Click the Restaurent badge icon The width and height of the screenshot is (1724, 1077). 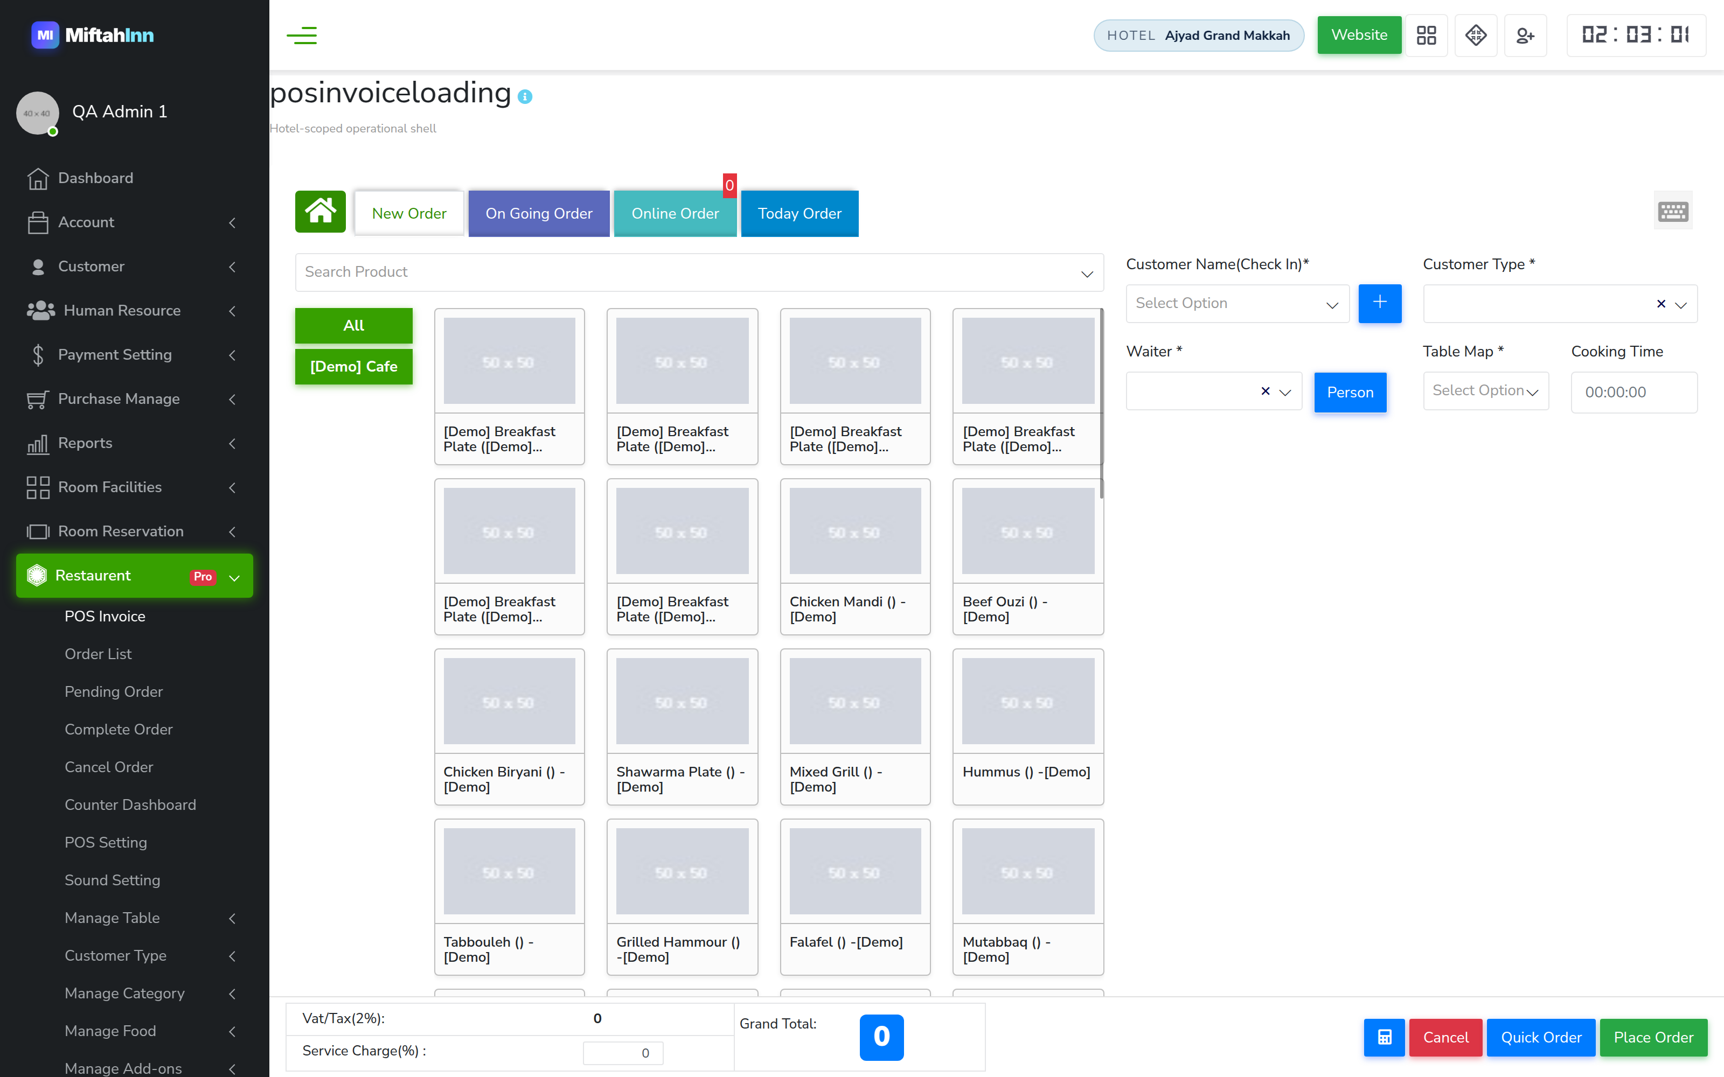click(36, 576)
